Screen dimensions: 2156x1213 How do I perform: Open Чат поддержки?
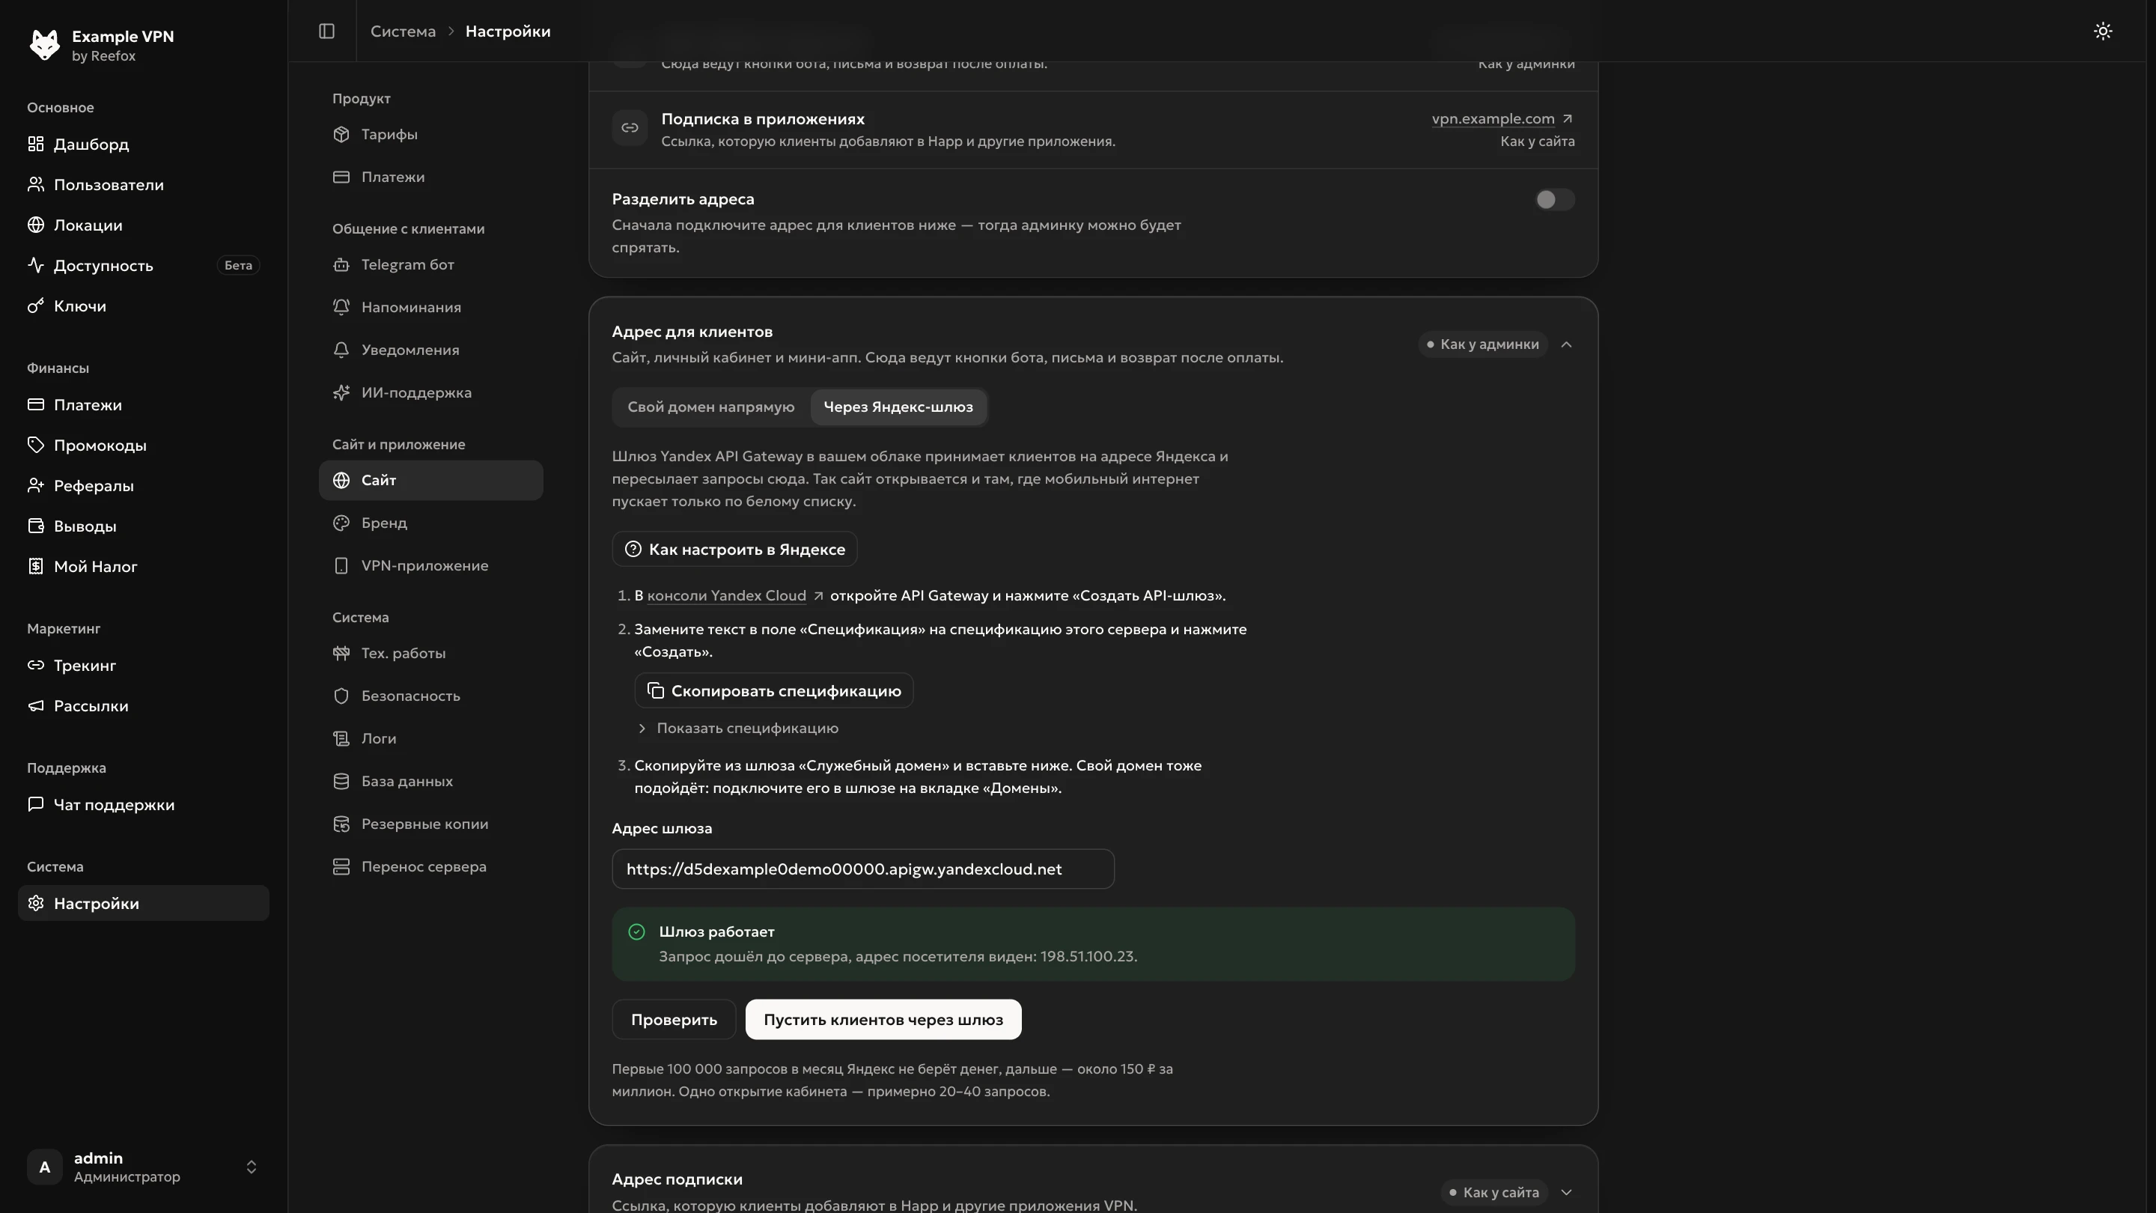click(143, 804)
